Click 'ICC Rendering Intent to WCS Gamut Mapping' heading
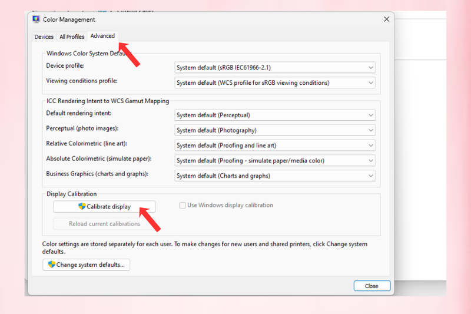The image size is (471, 314). (x=108, y=101)
